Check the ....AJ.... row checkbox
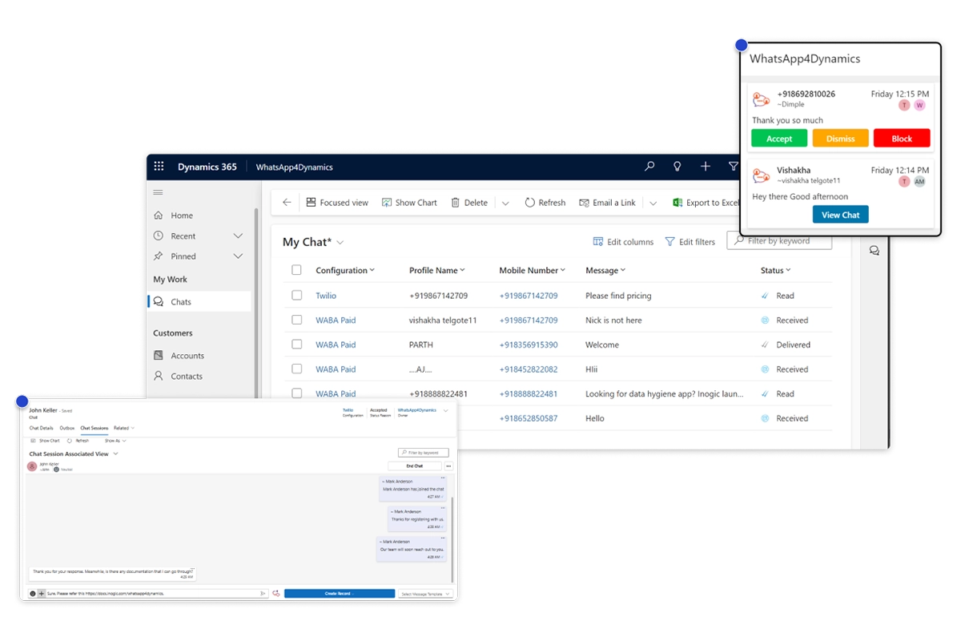The height and width of the screenshot is (641, 961). tap(297, 369)
